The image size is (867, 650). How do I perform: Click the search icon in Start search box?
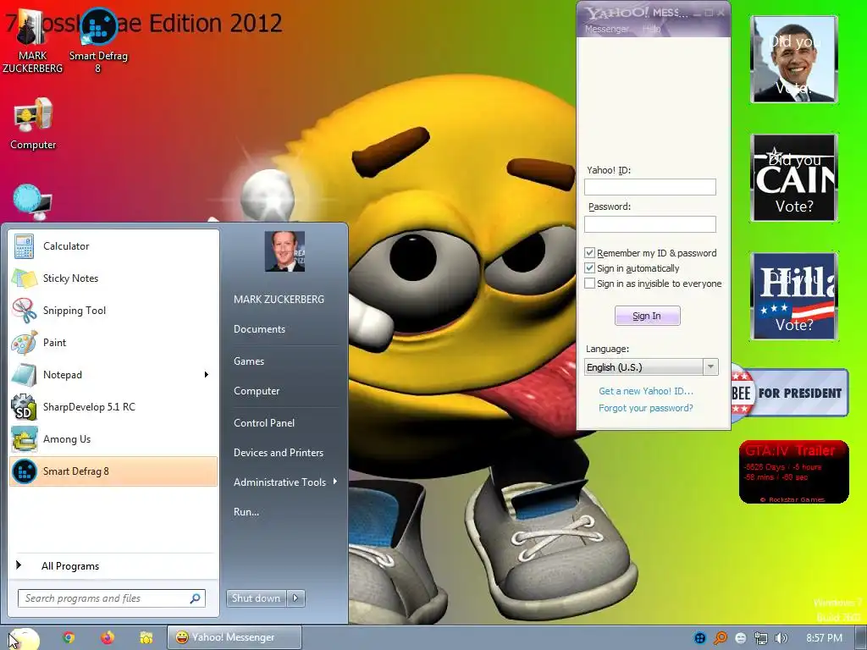(196, 598)
